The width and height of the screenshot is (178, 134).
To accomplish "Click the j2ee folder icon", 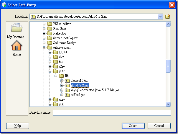I will [56, 66].
